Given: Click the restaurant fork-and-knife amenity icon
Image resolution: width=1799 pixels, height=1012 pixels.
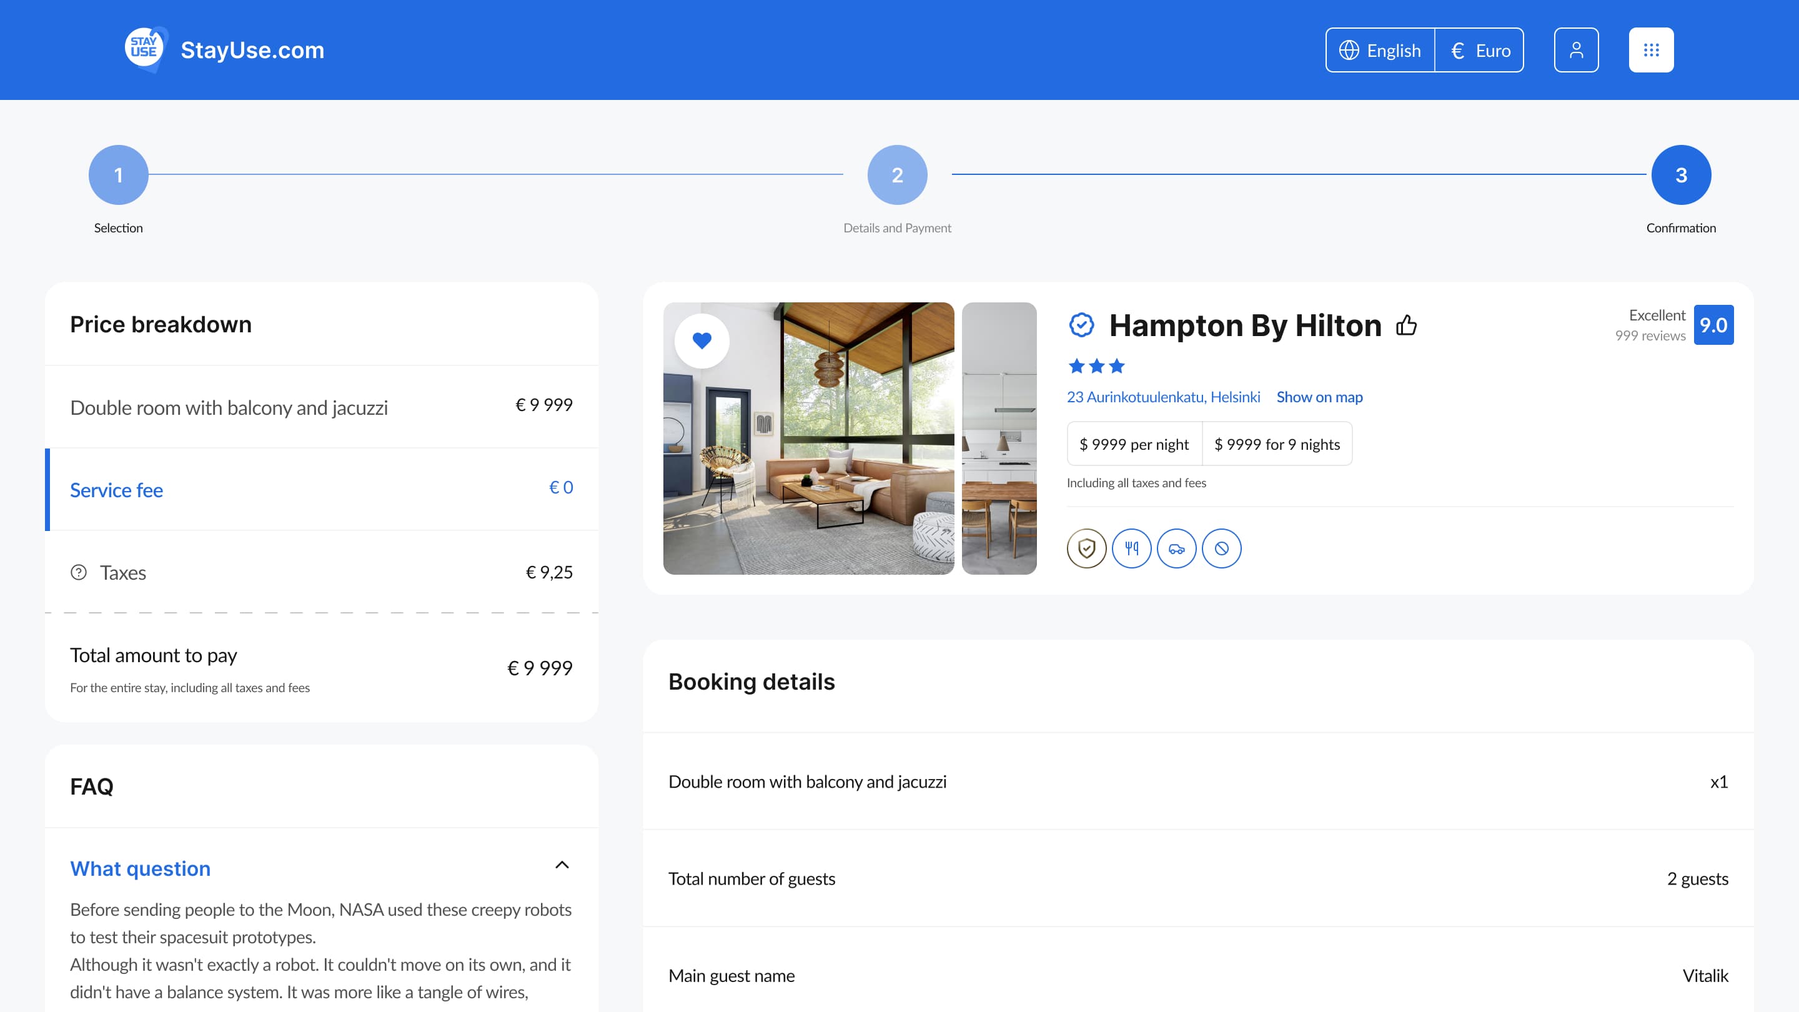Looking at the screenshot, I should tap(1131, 548).
